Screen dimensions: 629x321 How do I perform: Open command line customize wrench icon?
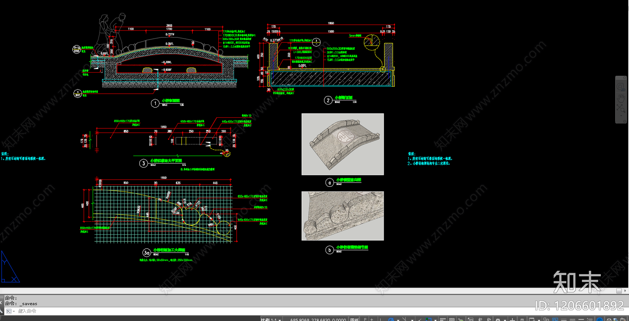2,311
